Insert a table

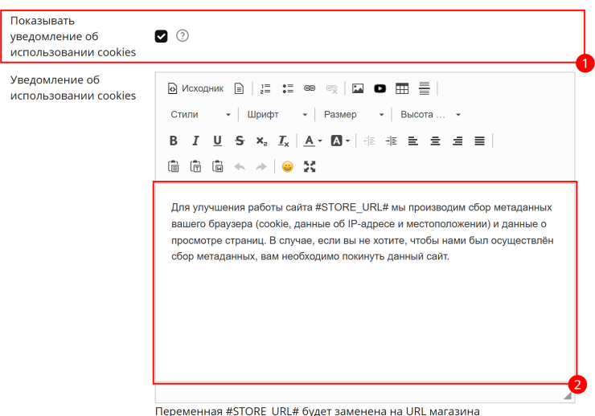point(402,88)
